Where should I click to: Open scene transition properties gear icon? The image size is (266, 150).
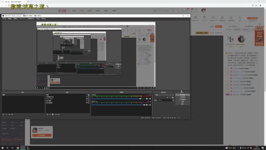[x=173, y=97]
